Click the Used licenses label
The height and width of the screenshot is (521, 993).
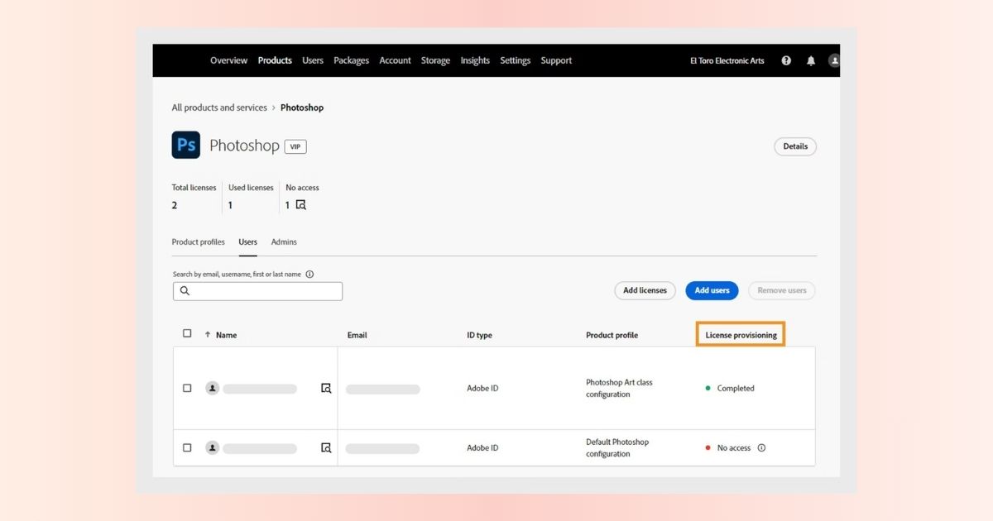click(251, 188)
